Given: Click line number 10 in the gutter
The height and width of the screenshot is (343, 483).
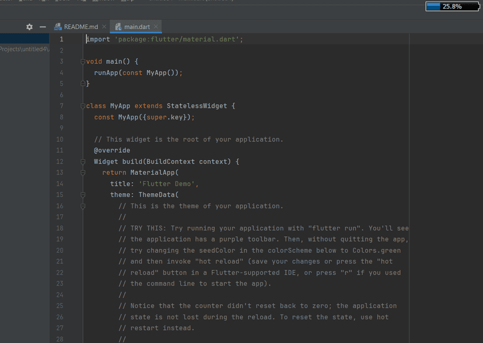Looking at the screenshot, I should point(60,139).
